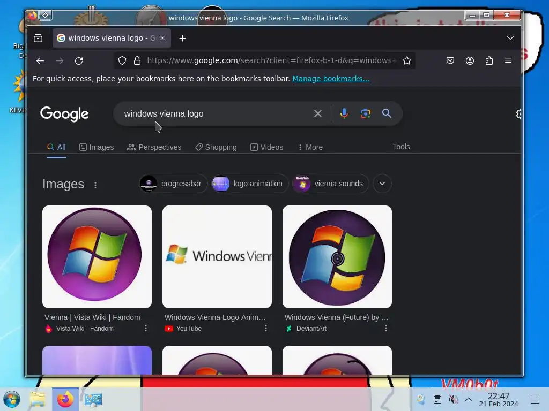Screen dimensions: 549x411
Task: Open the system settings taskbar icon
Action: tap(93, 399)
